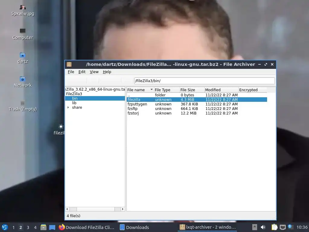
Task: Select the Computer desktop icon
Action: 22,34
